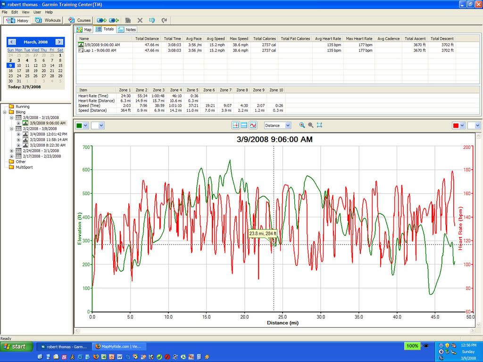Click the Avg Heart Rate column header
This screenshot has width=483, height=362.
click(x=328, y=39)
